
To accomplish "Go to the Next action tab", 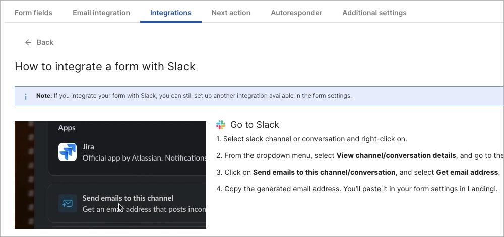I will tap(231, 13).
